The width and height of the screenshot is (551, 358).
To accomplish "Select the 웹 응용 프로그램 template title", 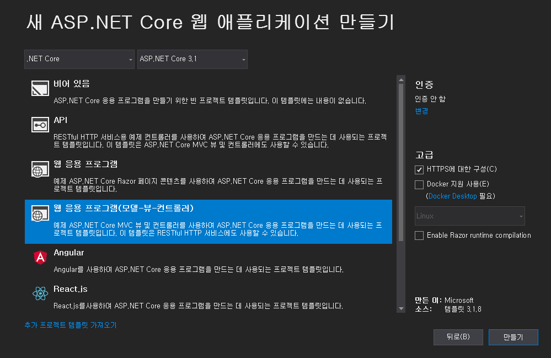I will pos(85,164).
